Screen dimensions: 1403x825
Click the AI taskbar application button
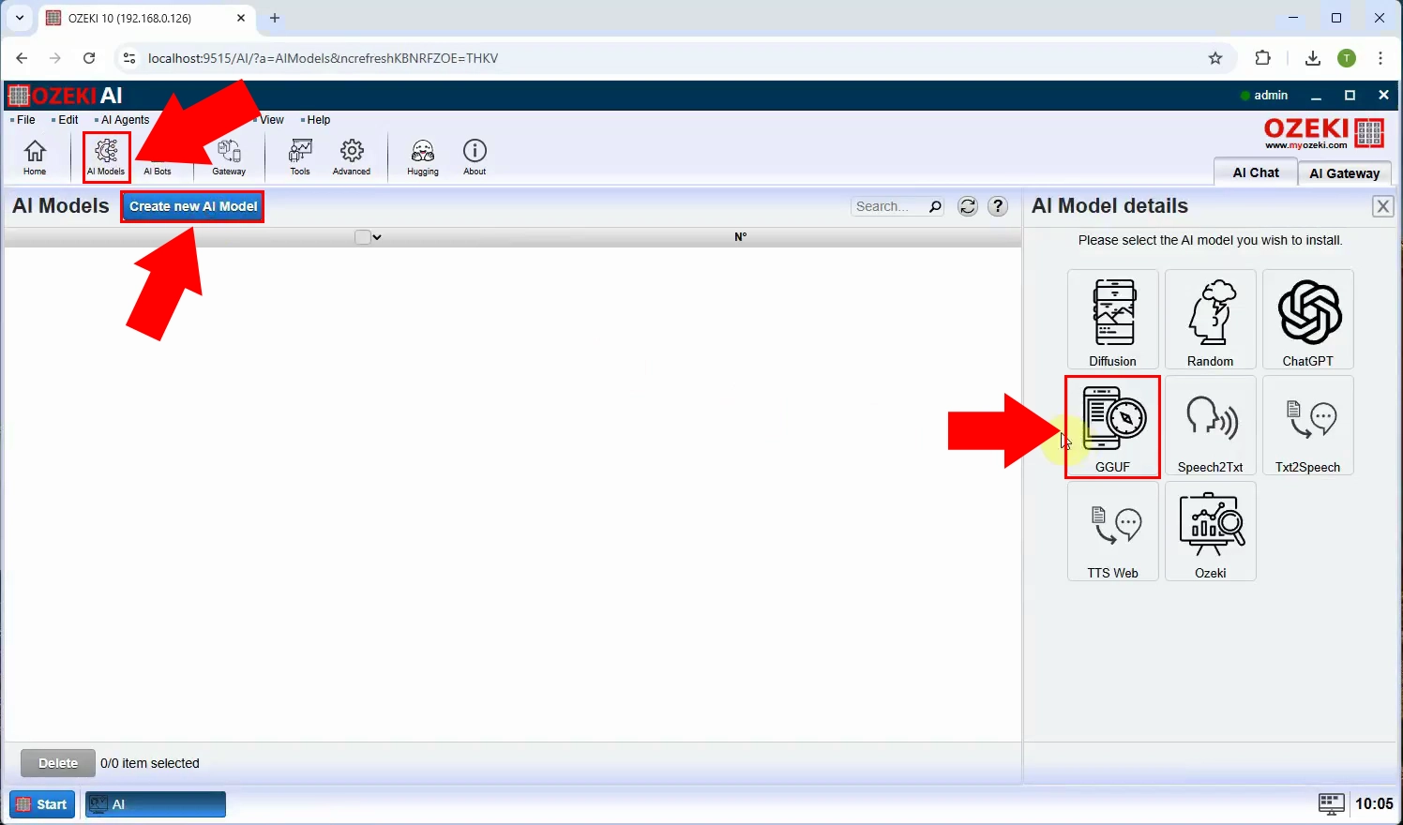(x=156, y=804)
